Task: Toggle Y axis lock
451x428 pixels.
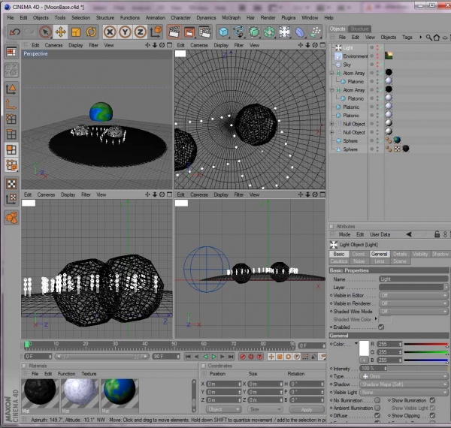Action: (125, 32)
